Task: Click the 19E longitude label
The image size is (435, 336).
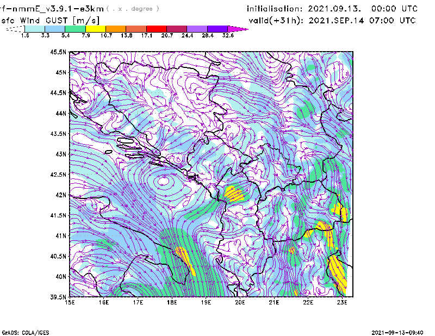Action: coord(206,302)
